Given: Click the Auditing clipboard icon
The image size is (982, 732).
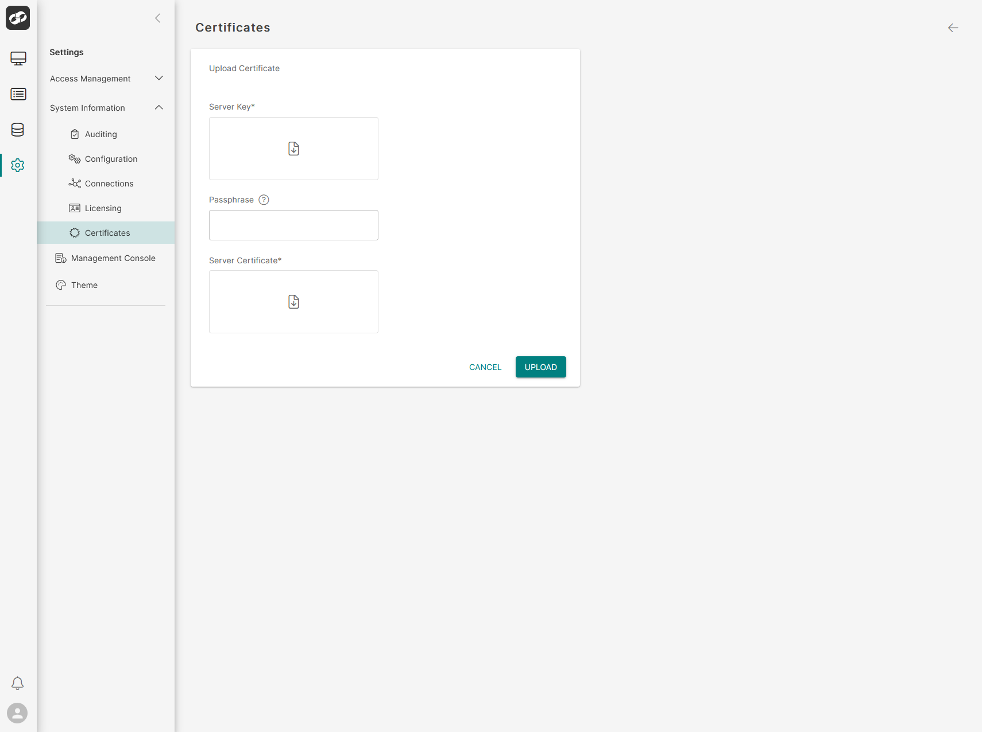Looking at the screenshot, I should point(75,134).
